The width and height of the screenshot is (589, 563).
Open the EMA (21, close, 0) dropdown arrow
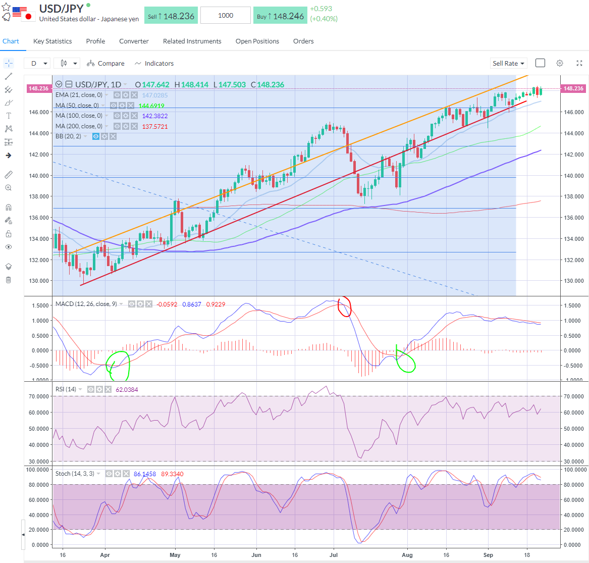click(x=106, y=95)
